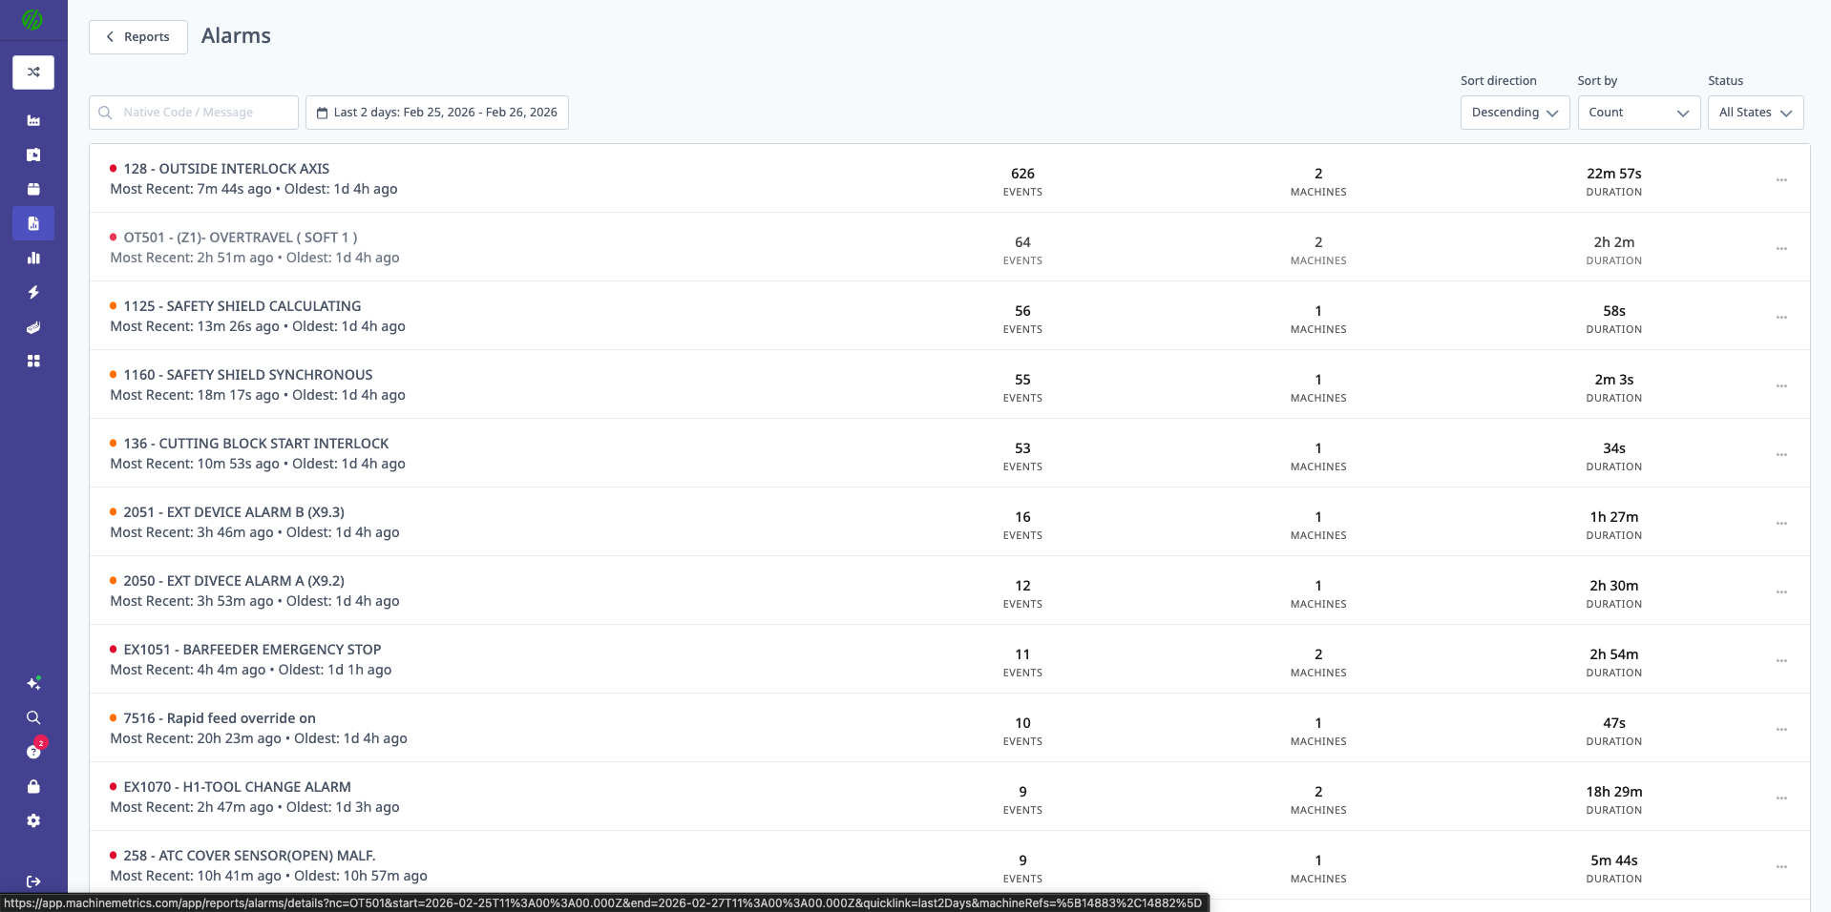
Task: Open the 128 - OUTSIDE INTERLOCK AXIS alarm
Action: [x=226, y=169]
